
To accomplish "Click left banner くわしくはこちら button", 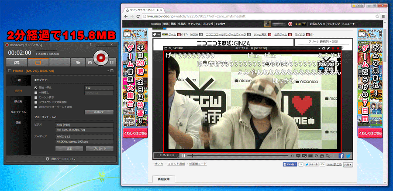I will [135, 133].
